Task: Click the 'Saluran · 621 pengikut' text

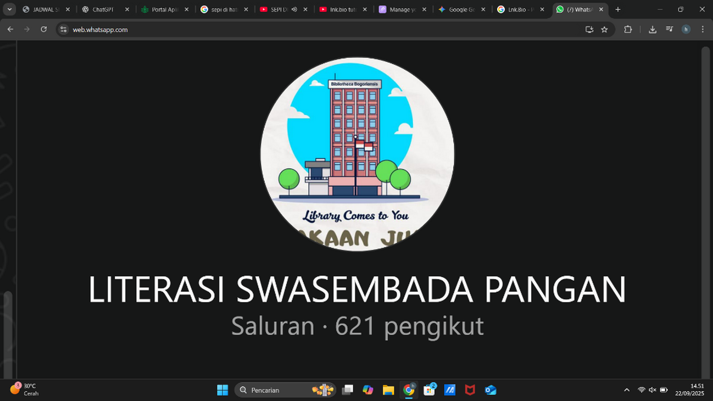Action: click(357, 326)
